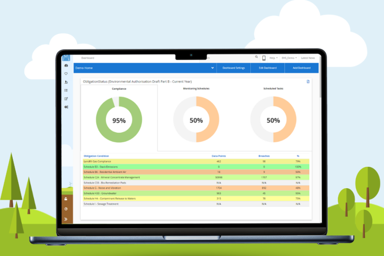Click the lock icon in sidebar
This screenshot has height=256, width=384.
66,199
